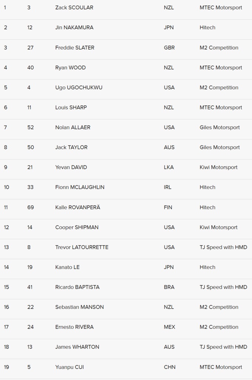
Task: Click Cooper SHIPMAN's name
Action: [x=77, y=227]
